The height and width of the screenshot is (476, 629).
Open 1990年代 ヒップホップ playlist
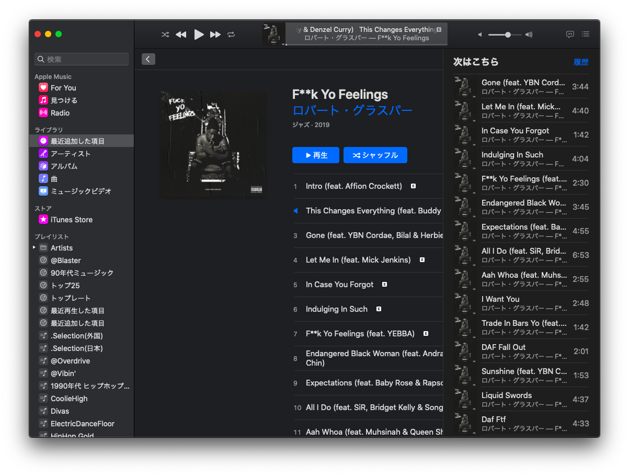pyautogui.click(x=82, y=386)
